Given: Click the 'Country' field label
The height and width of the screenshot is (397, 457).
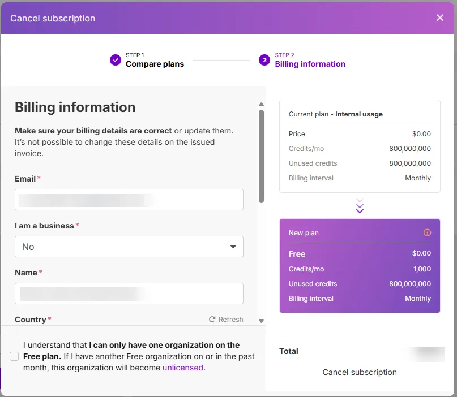Looking at the screenshot, I should 31,320.
